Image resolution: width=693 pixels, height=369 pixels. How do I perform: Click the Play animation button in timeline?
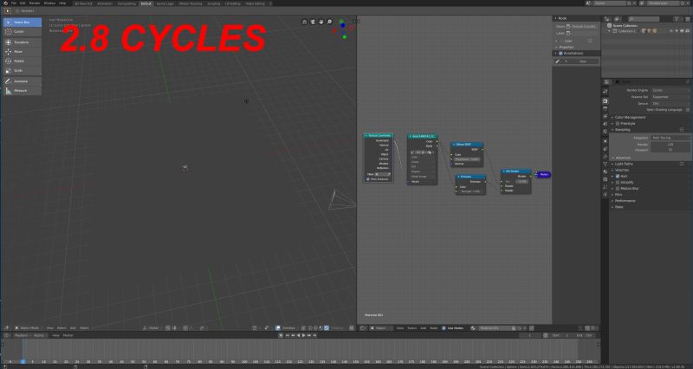coord(304,335)
